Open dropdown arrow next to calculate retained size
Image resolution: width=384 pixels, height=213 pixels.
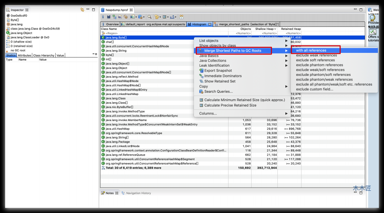point(168,17)
